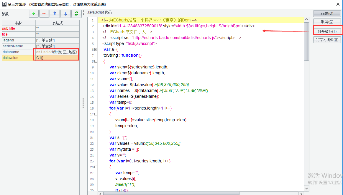Collapse code fold at line 17

click(96, 114)
